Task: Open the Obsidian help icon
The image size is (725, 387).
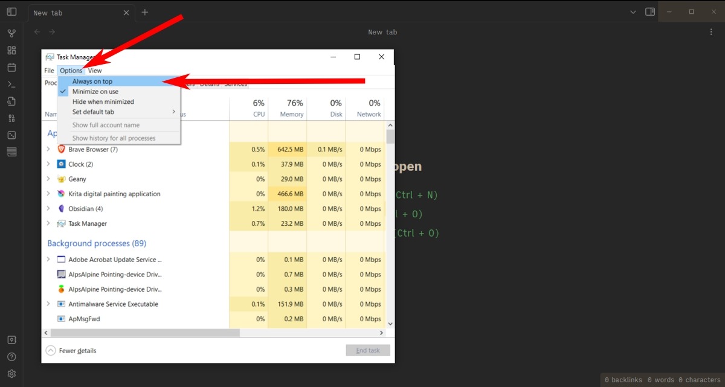Action: [x=11, y=356]
